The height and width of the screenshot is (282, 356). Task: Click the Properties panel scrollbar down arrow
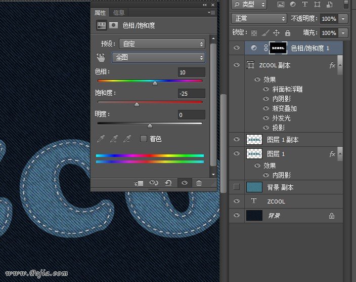click(213, 175)
